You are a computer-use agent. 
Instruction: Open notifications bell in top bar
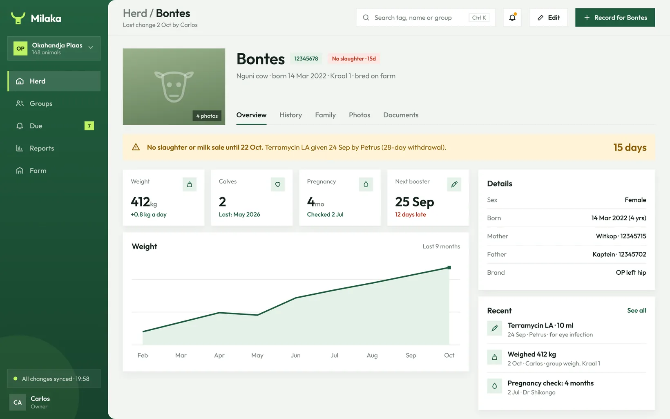click(x=512, y=18)
